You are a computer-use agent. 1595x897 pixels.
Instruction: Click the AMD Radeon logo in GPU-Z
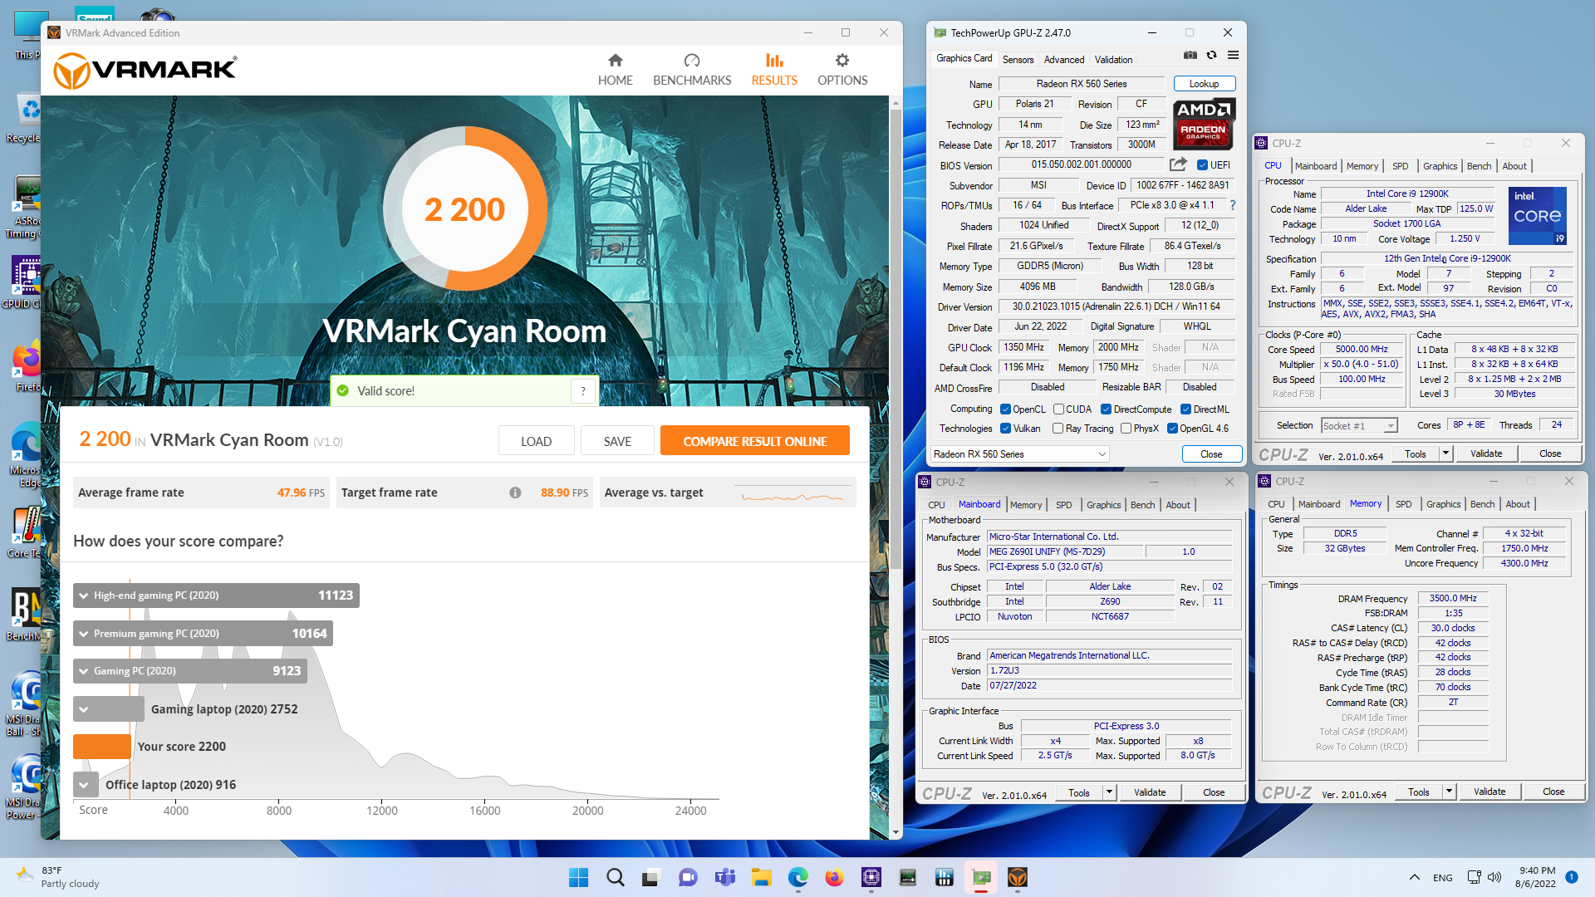1205,123
